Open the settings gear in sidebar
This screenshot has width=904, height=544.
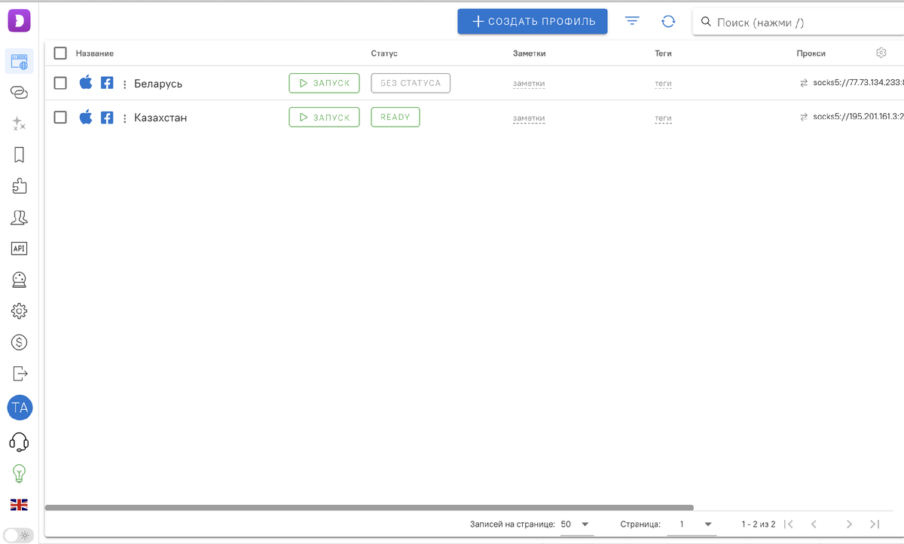pyautogui.click(x=19, y=310)
